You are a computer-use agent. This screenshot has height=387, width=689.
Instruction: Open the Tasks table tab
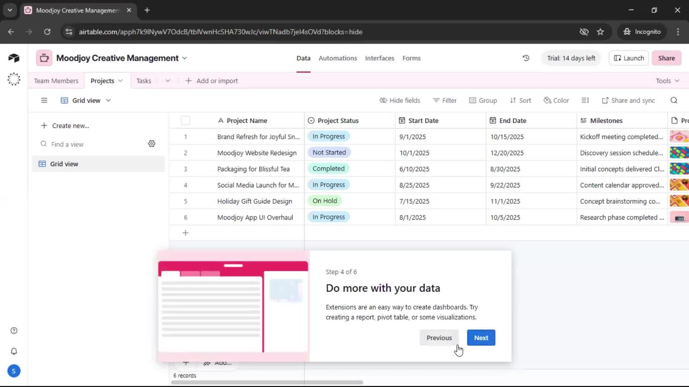click(144, 81)
